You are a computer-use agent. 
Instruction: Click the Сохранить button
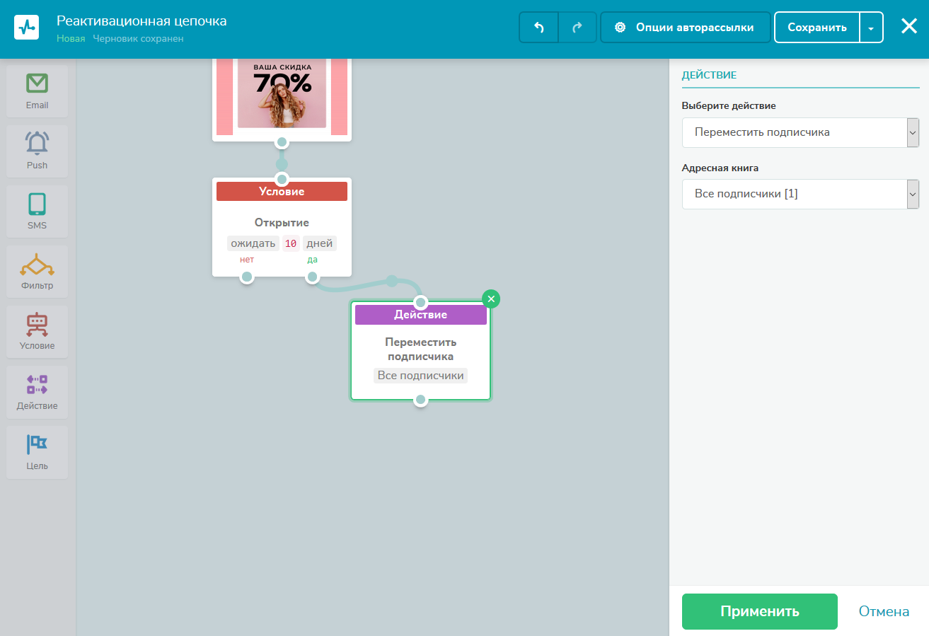(817, 28)
